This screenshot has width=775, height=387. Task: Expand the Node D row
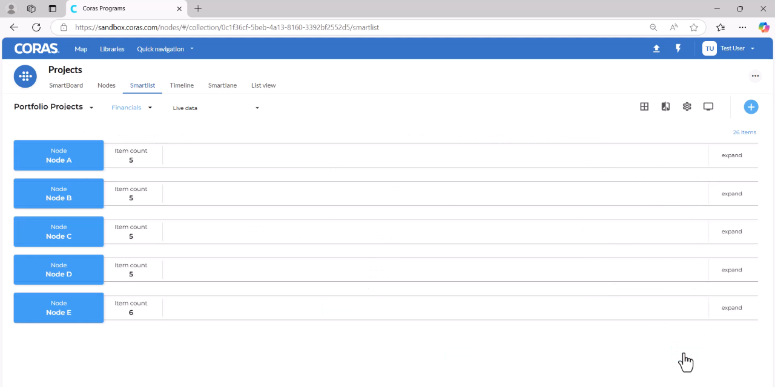coord(731,270)
